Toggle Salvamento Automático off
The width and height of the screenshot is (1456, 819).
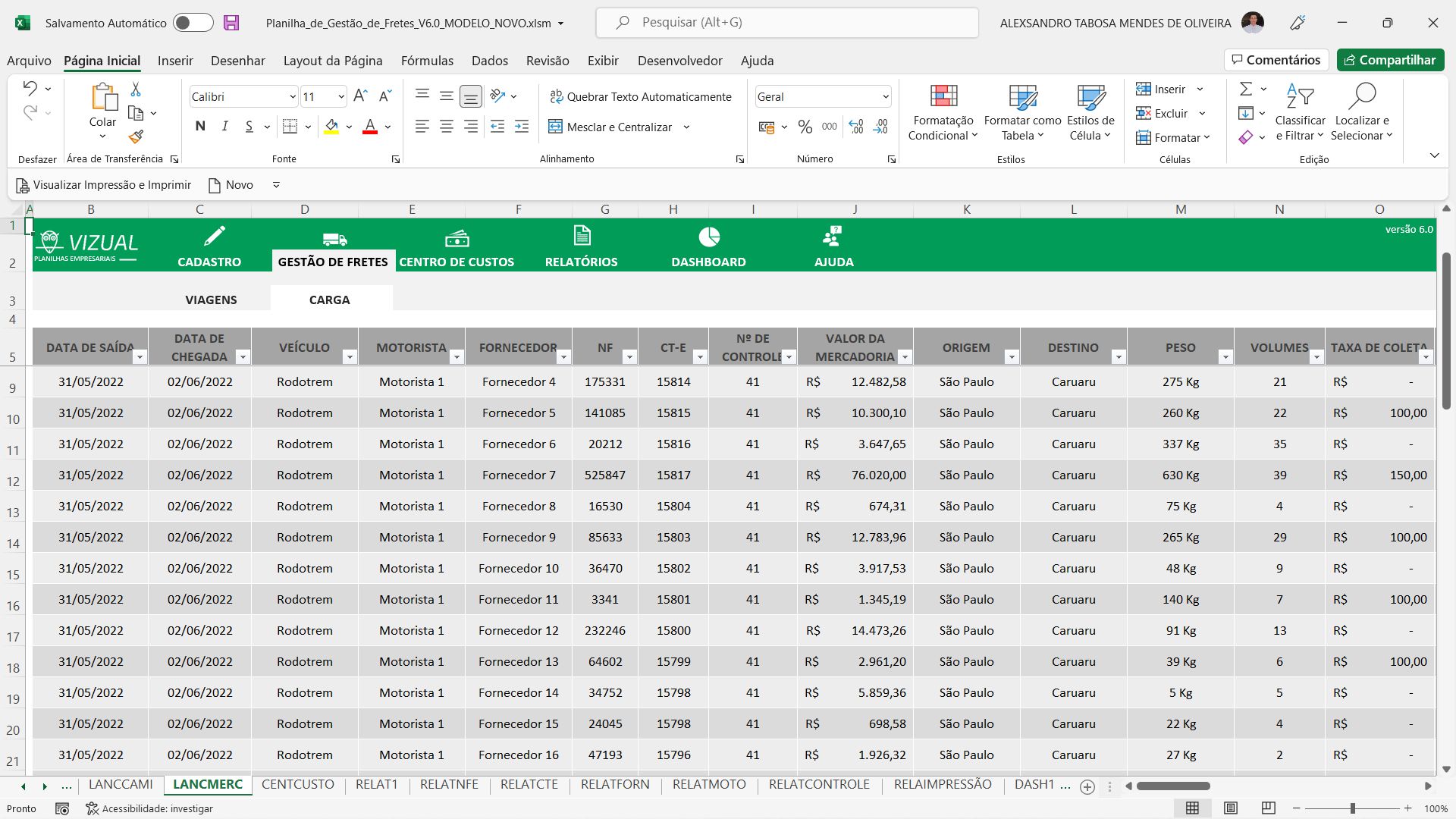(x=193, y=23)
